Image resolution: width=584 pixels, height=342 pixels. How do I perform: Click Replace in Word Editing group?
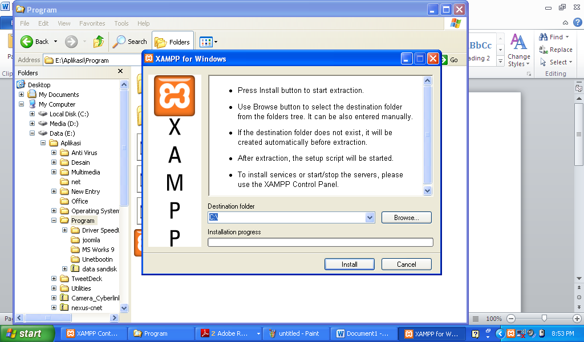point(555,50)
